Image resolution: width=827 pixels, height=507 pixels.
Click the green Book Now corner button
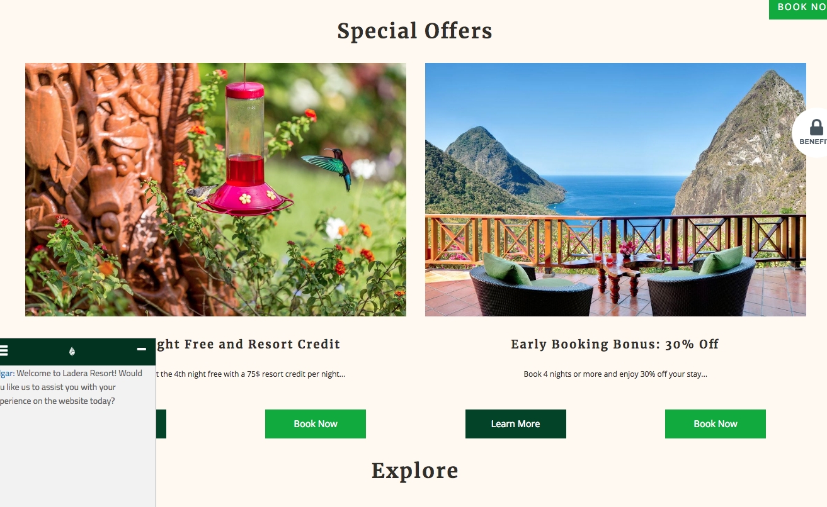[x=798, y=9]
